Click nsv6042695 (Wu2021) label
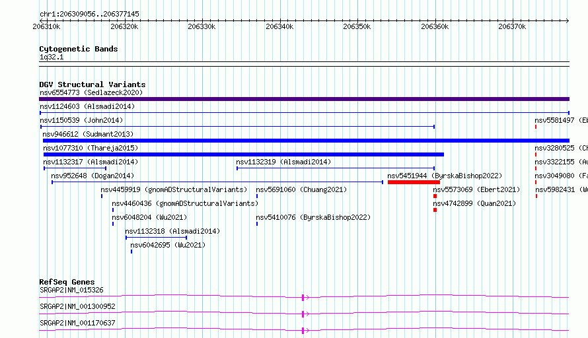Viewport: 588px width, 338px height. [x=168, y=245]
